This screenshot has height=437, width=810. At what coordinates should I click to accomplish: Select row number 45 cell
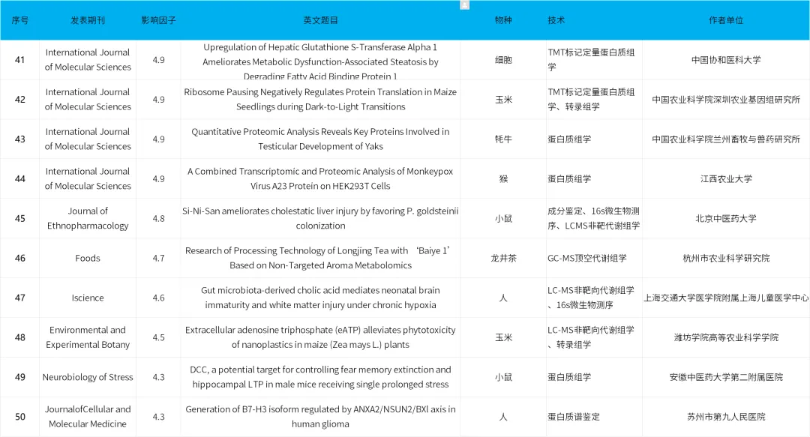20,219
